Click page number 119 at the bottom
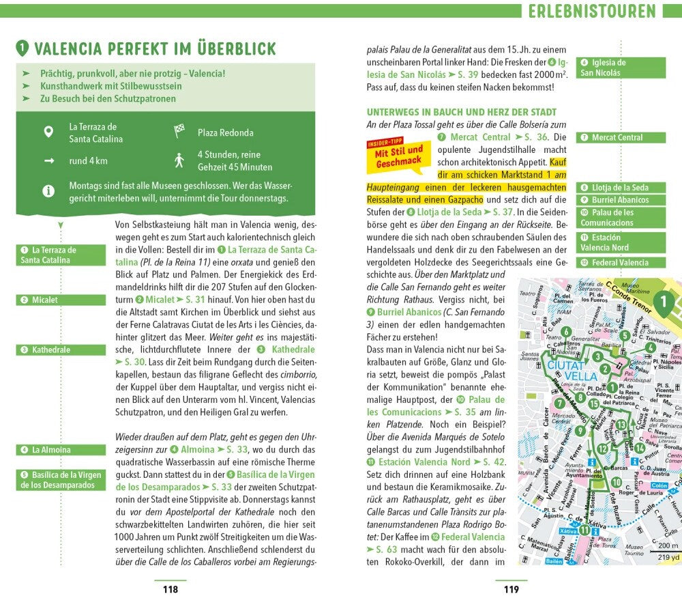 point(511,589)
